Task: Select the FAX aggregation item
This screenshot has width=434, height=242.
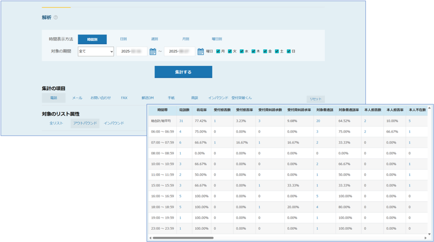Action: [124, 98]
